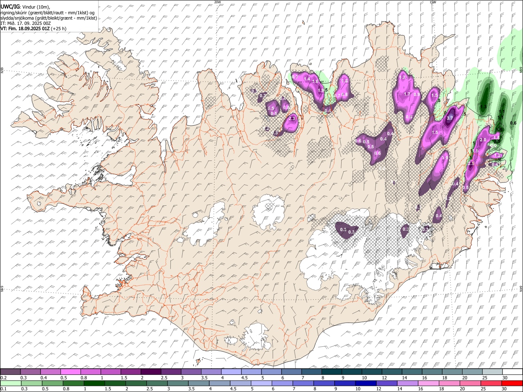Click the bright red 30 swatch in lower scale
This screenshot has width=523, height=392.
[x=512, y=383]
